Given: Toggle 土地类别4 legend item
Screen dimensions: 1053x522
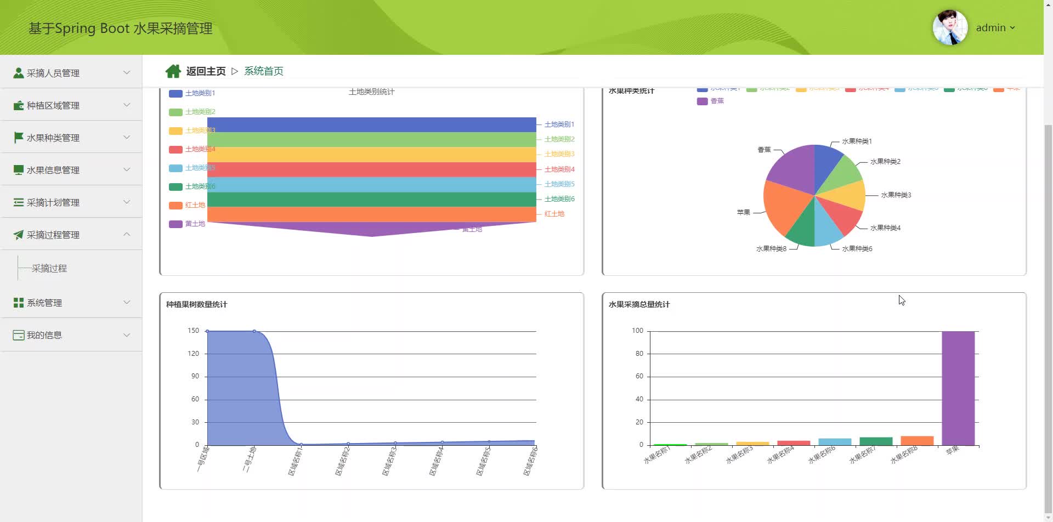Looking at the screenshot, I should (x=192, y=149).
